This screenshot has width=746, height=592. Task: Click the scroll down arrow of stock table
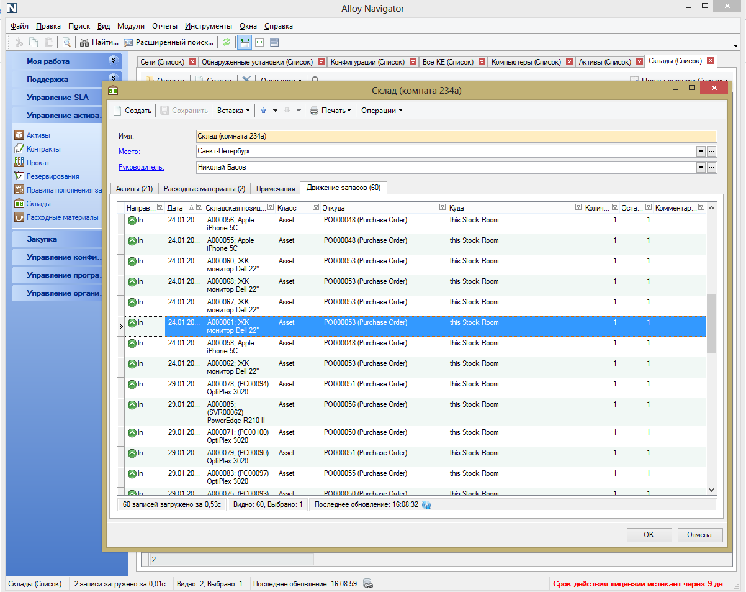point(711,490)
